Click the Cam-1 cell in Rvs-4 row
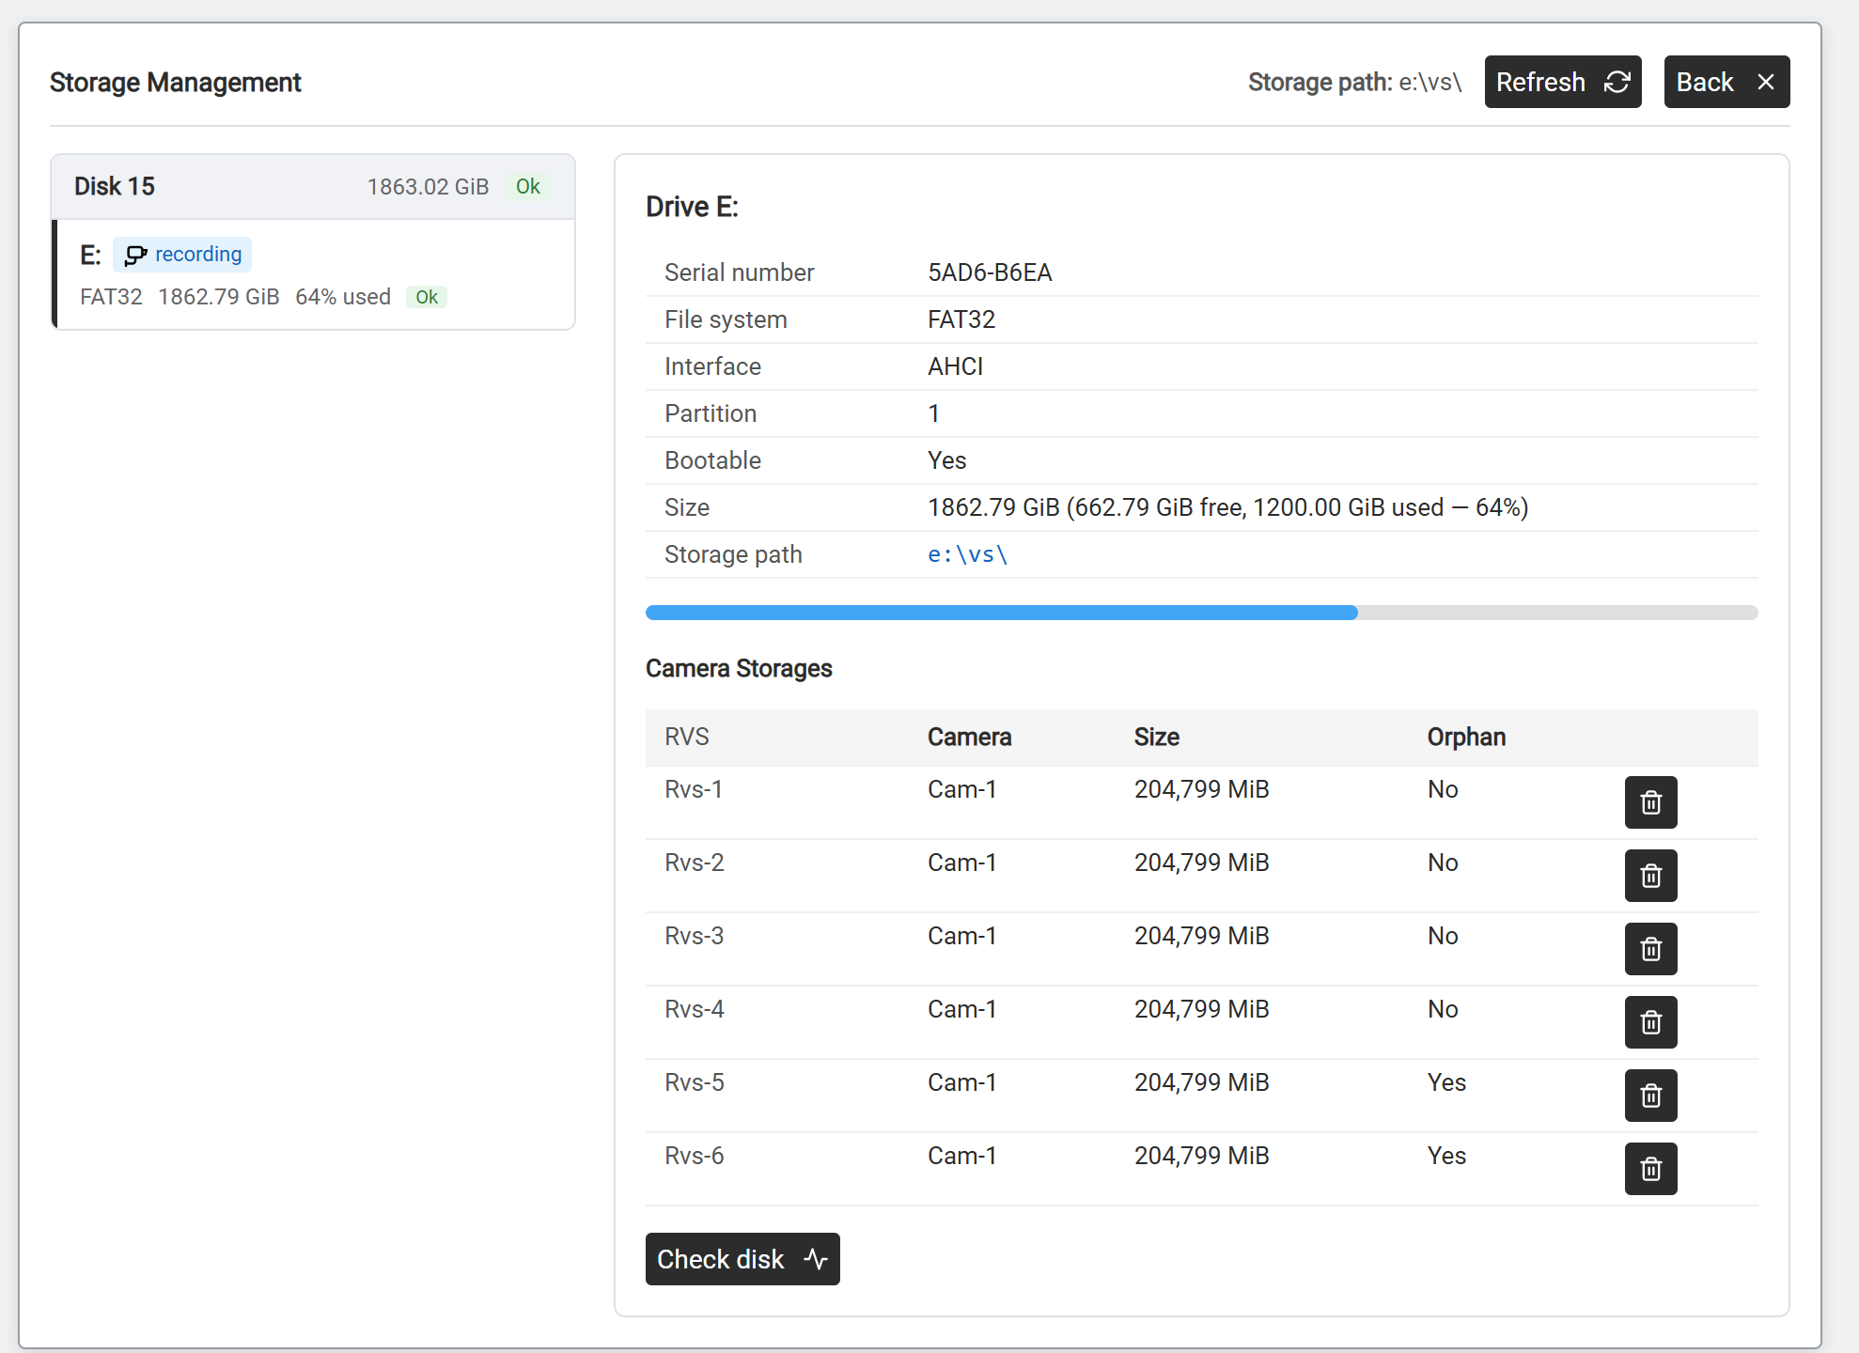The image size is (1859, 1353). 961,1009
